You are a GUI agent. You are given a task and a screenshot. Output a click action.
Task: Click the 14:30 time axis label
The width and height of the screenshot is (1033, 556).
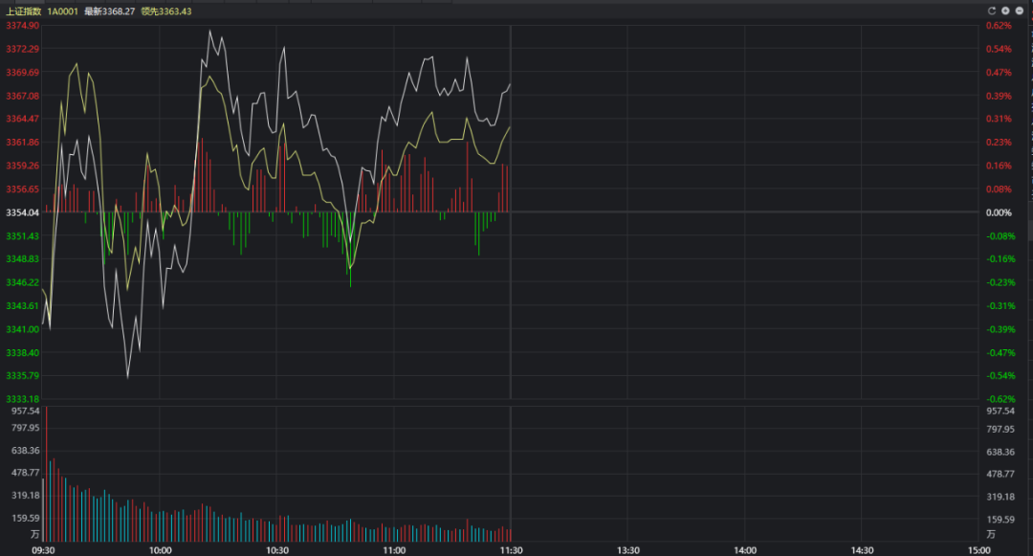click(862, 550)
